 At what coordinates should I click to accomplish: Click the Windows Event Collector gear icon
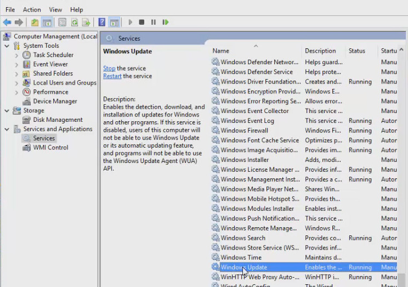[x=216, y=111]
